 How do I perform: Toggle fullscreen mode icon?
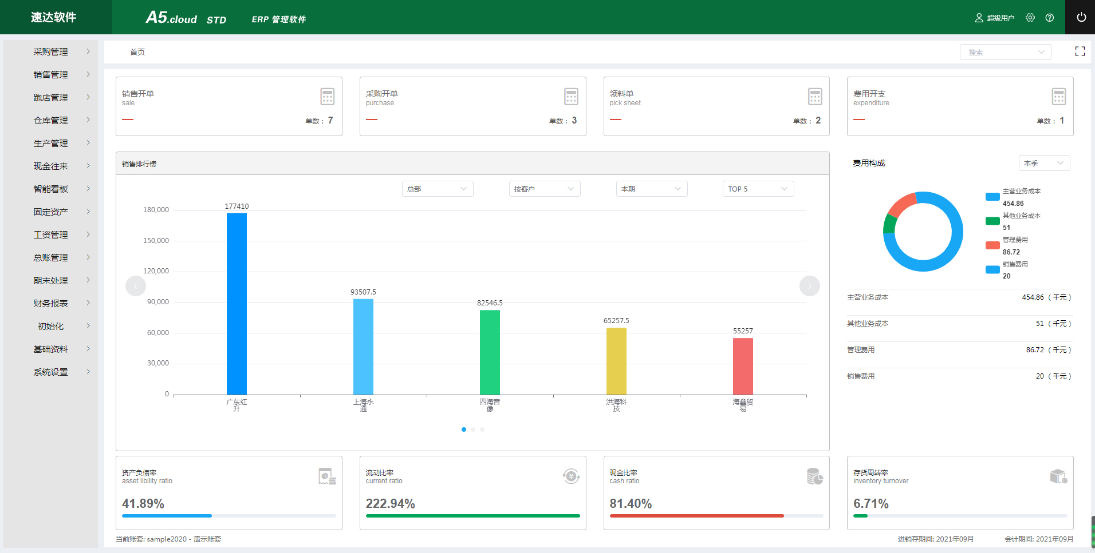pyautogui.click(x=1080, y=51)
